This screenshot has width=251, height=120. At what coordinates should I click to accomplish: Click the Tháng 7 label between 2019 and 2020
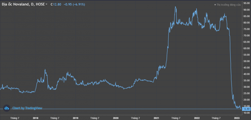tap(95, 117)
